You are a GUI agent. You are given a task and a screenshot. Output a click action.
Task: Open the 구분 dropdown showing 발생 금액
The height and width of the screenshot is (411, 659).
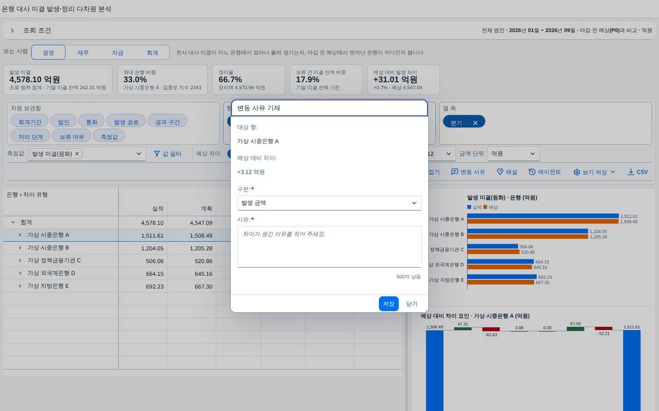(329, 203)
